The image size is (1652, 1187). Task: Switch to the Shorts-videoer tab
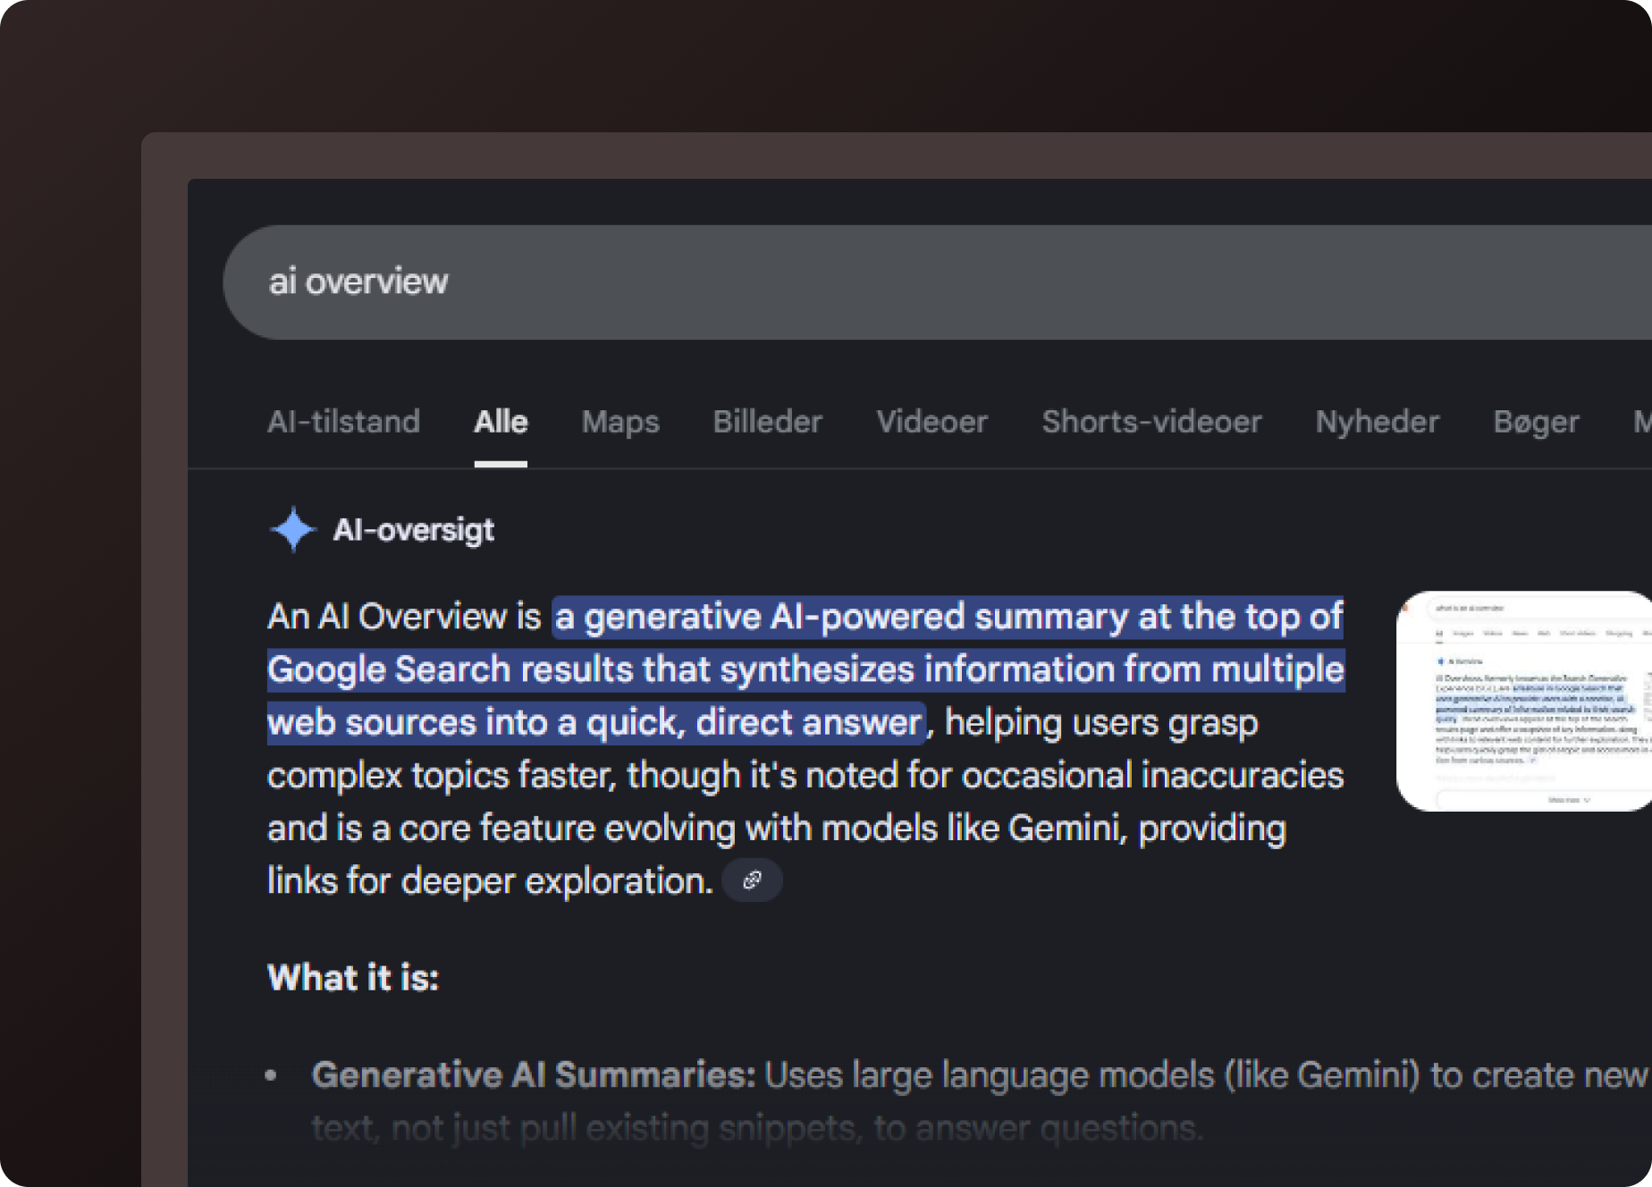pyautogui.click(x=1151, y=422)
